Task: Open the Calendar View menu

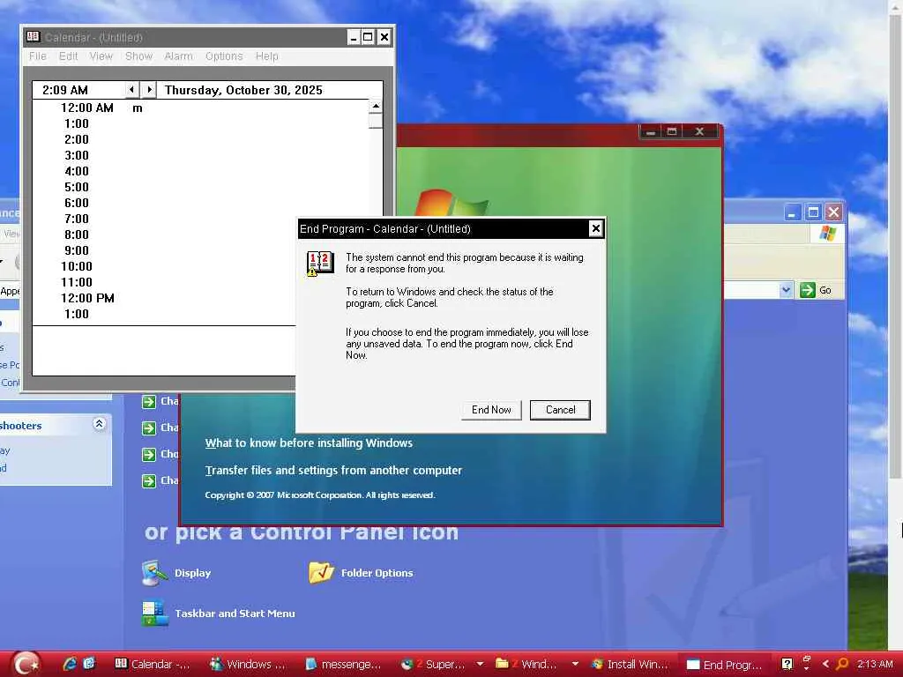Action: tap(101, 56)
